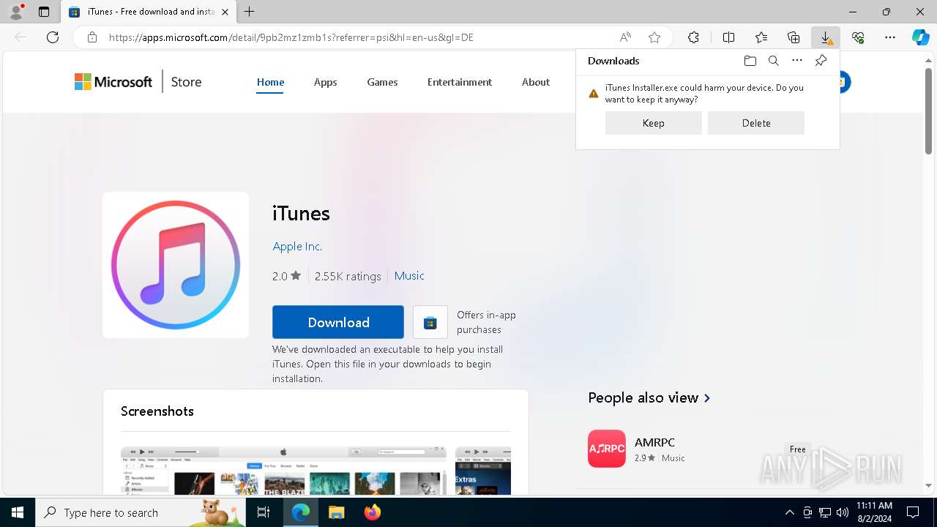
Task: Click the taskbar search box
Action: (x=141, y=512)
